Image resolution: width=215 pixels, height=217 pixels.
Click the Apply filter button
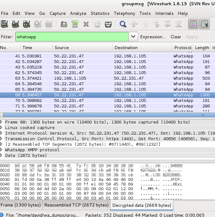192,37
